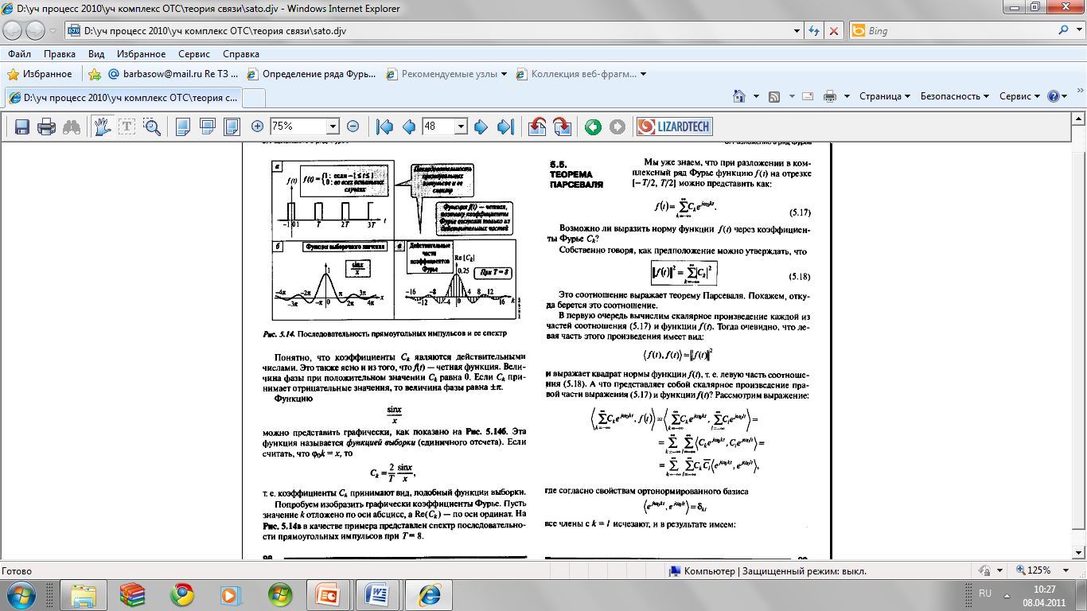Go to the next page

pos(481,126)
